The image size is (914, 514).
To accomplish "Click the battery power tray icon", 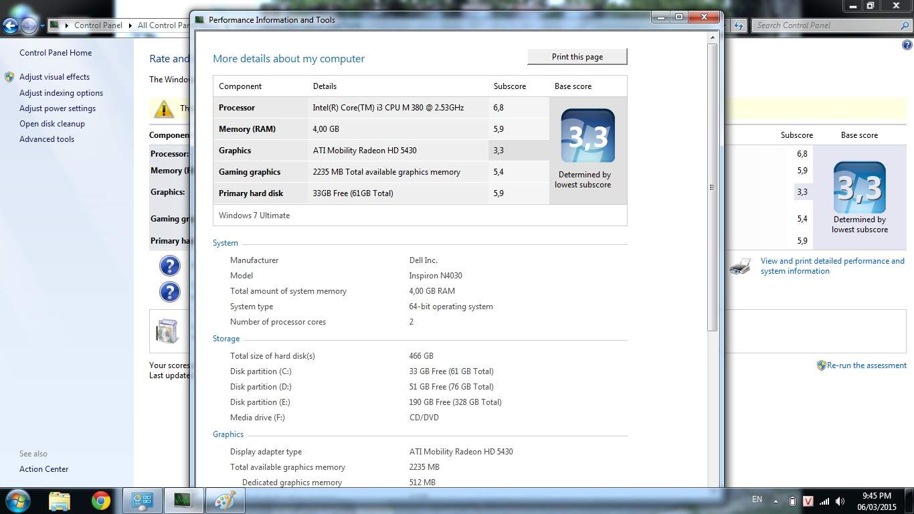I will coord(792,501).
